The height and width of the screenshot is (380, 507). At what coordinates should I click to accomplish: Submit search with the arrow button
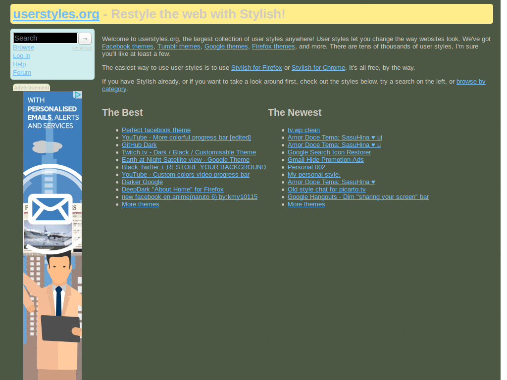(x=85, y=39)
